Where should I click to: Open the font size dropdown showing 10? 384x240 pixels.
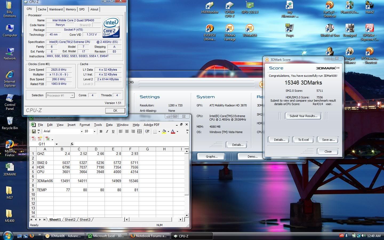pyautogui.click(x=94, y=131)
